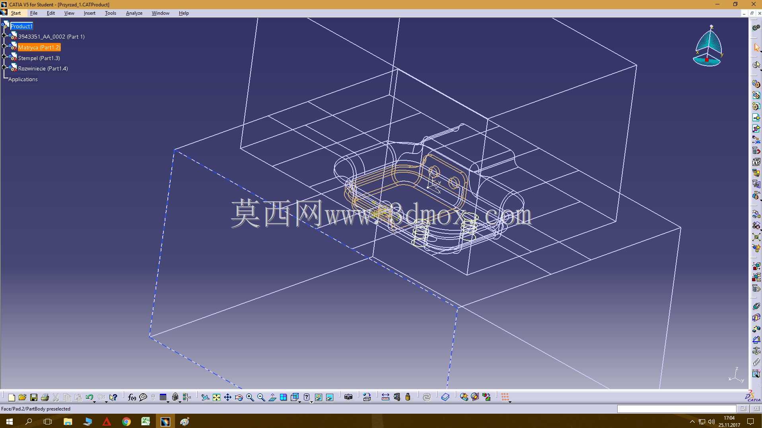Open the Help menu
Image resolution: width=762 pixels, height=428 pixels.
[x=184, y=13]
